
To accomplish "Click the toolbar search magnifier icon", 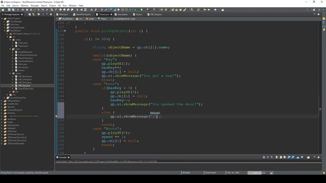I will coord(308,10).
